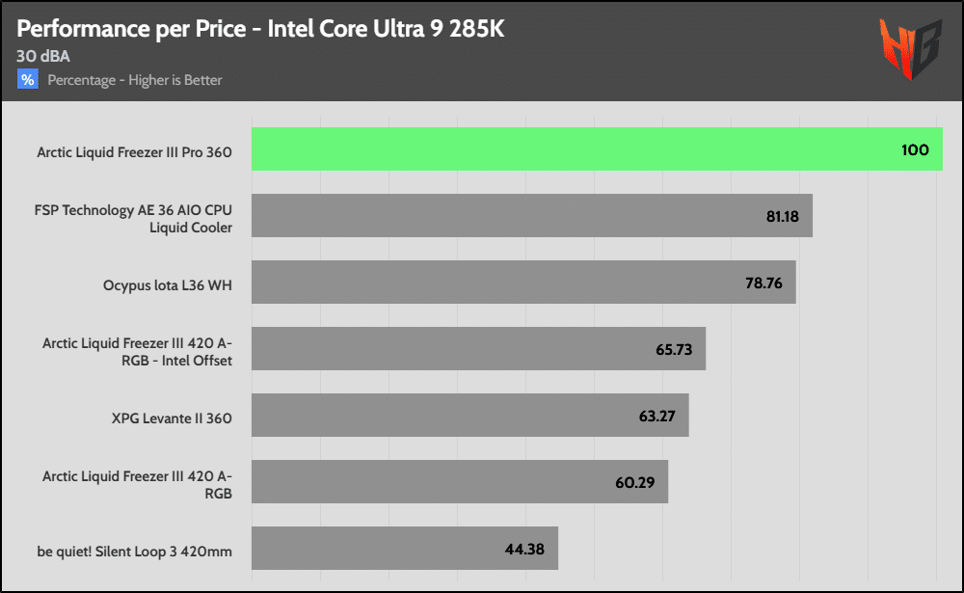Click the 81.18 value label
The height and width of the screenshot is (593, 964).
782,216
